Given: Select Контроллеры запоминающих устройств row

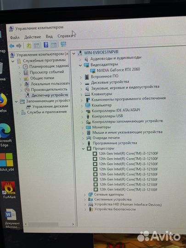Looking at the screenshot, I should pos(127,121).
